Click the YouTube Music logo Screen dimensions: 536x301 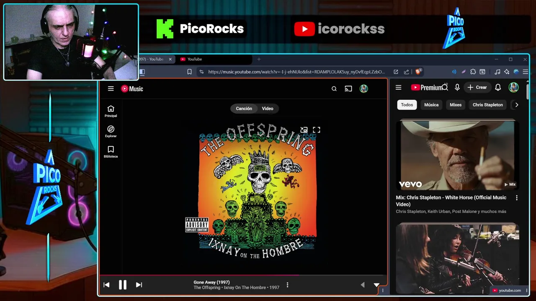[x=132, y=89]
